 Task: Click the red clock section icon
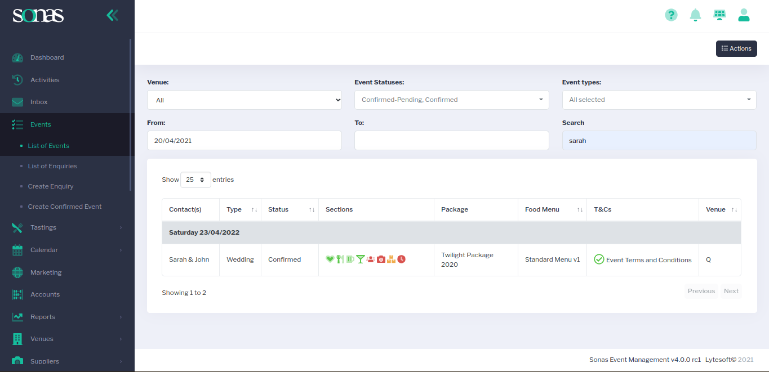401,259
